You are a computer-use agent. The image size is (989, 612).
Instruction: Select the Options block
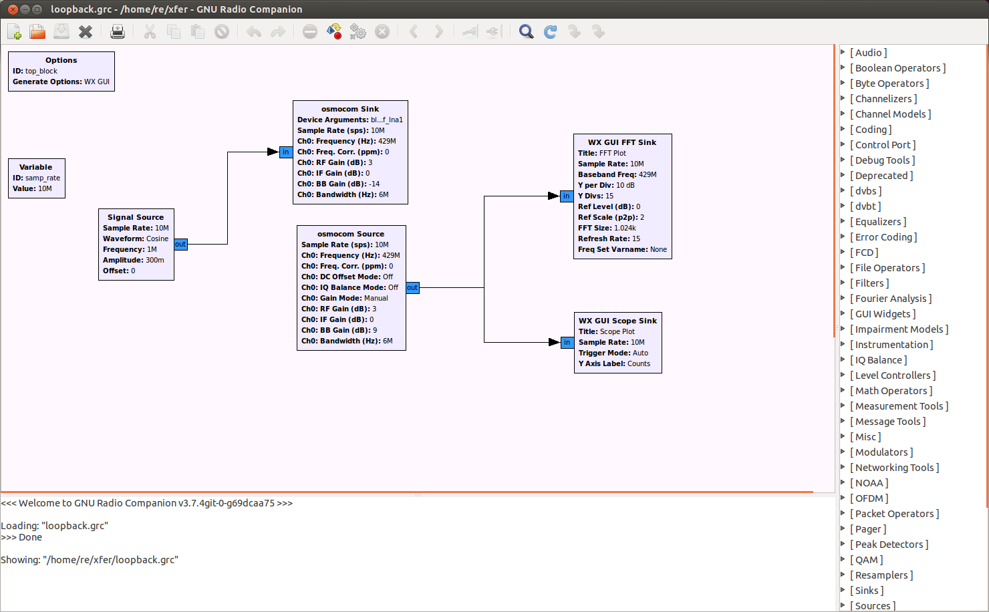(61, 71)
